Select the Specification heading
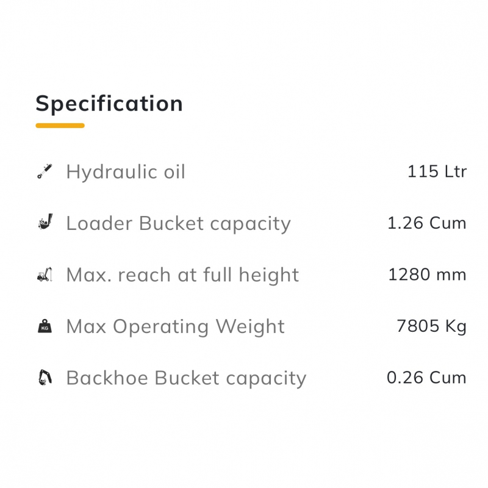Screen dimensions: 488x488 click(x=109, y=103)
